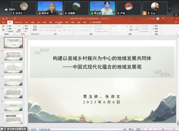Click the Find (查找) icon in the editing group
Viewport: 179px width, 131px height.
pyautogui.click(x=156, y=26)
